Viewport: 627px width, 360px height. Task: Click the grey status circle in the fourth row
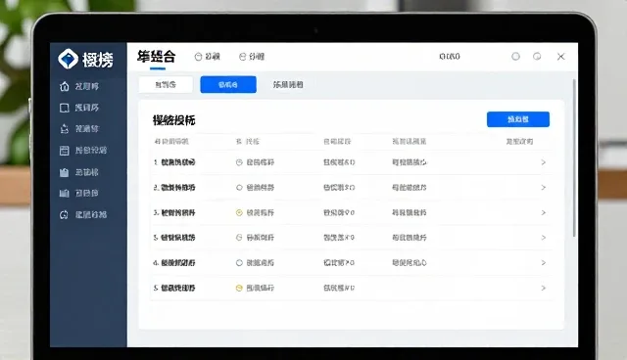coord(239,238)
